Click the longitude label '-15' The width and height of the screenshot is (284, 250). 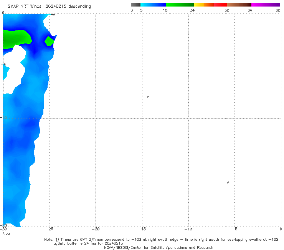(142, 229)
